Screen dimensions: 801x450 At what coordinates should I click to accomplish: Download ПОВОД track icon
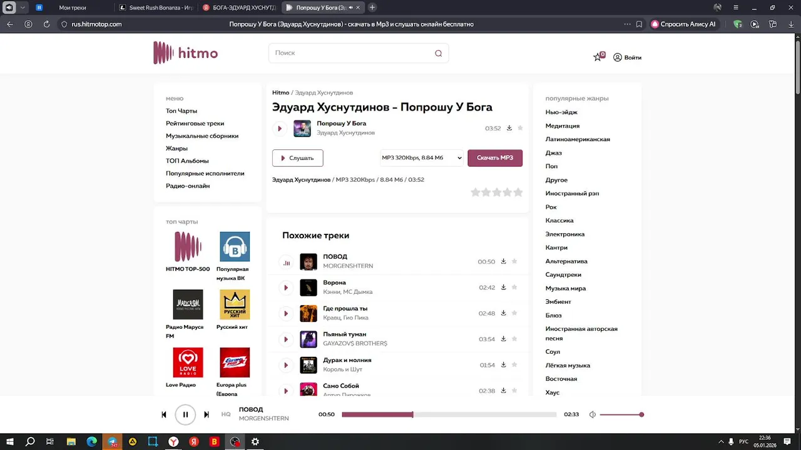(503, 261)
